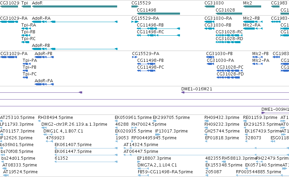Select the Mlc2-RB transcript
The height and width of the screenshot is (177, 289).
[x=253, y=22]
